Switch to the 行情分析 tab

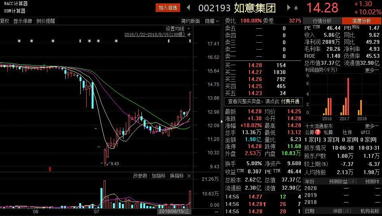tap(322, 21)
